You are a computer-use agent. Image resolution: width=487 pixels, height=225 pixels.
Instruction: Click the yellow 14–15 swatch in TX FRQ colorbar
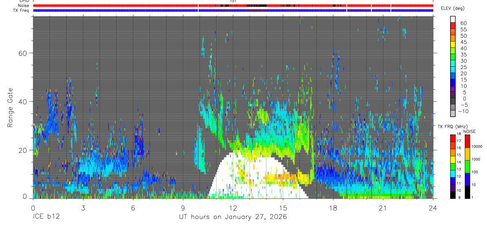(453, 160)
